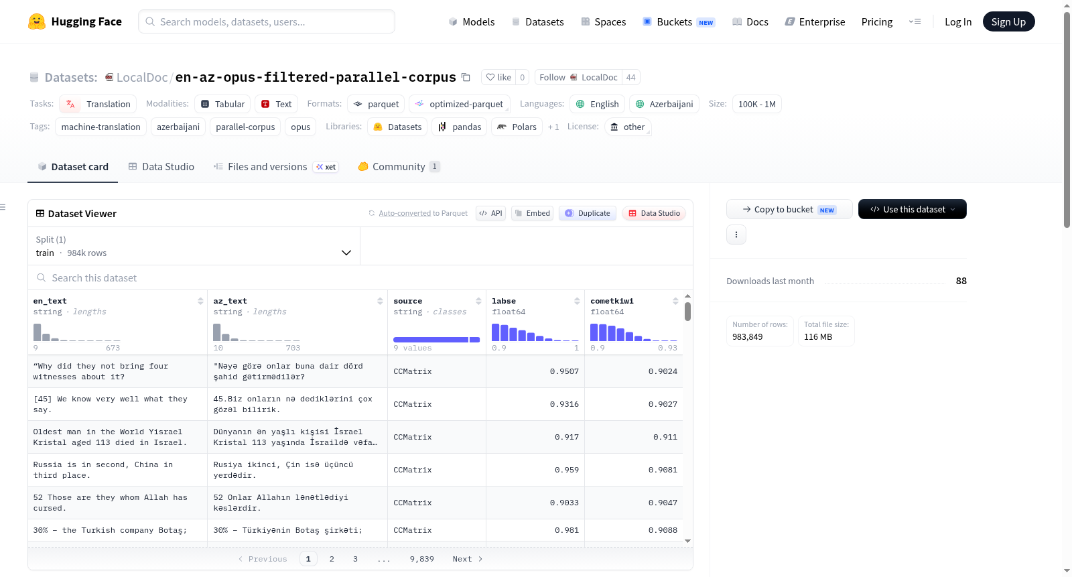The width and height of the screenshot is (1072, 577).
Task: Click the en_text lengths histogram
Action: tap(77, 332)
